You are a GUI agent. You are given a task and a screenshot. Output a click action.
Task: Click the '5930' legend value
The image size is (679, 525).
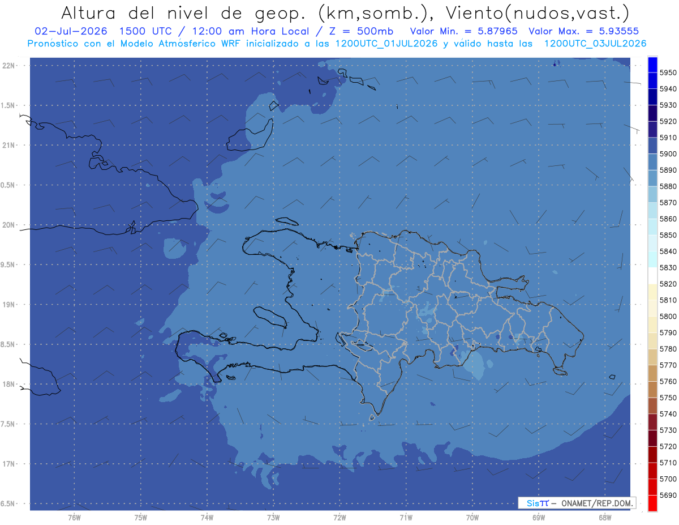[x=668, y=105]
